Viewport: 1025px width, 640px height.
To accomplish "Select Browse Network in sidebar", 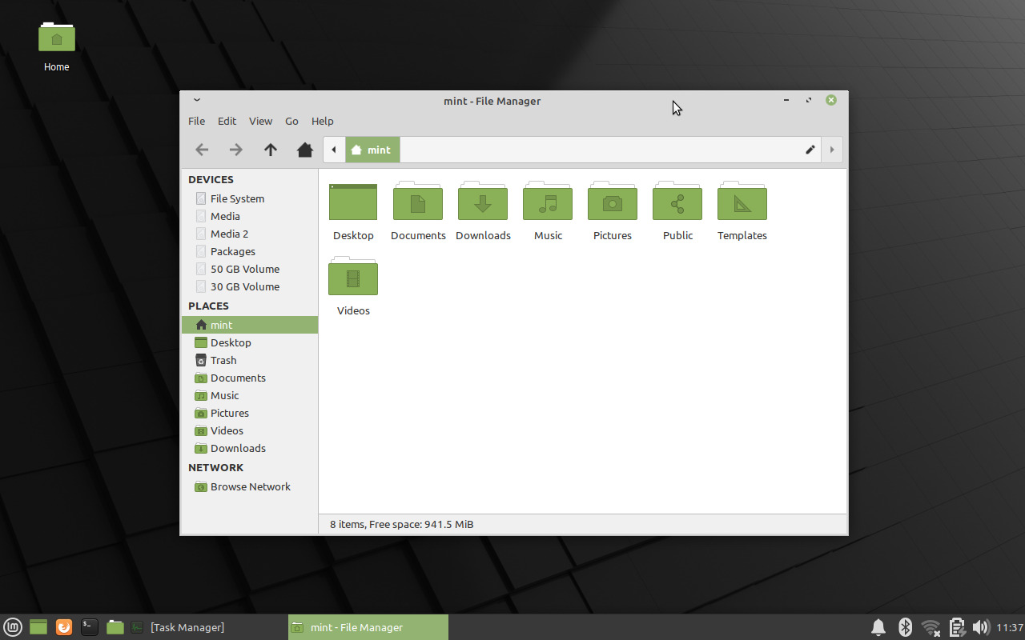I will tap(250, 486).
